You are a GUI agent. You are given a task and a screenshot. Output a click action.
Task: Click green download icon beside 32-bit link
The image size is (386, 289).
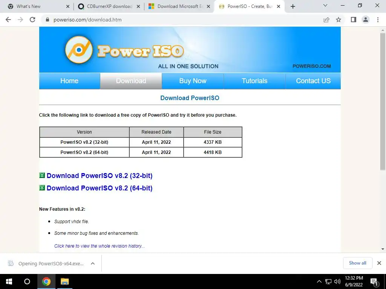point(42,175)
